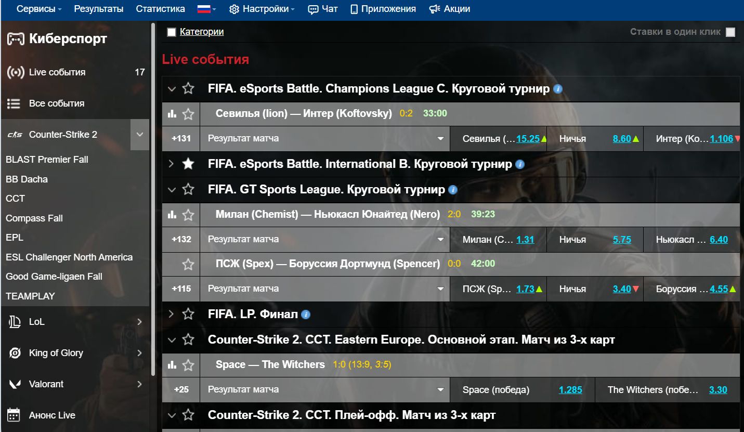Bet on Севилья at odds 15.25
This screenshot has width=744, height=432.
pos(528,139)
